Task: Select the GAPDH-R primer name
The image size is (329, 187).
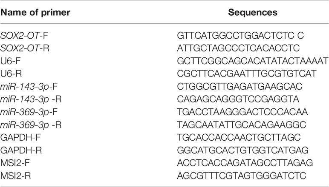Action: coord(21,150)
